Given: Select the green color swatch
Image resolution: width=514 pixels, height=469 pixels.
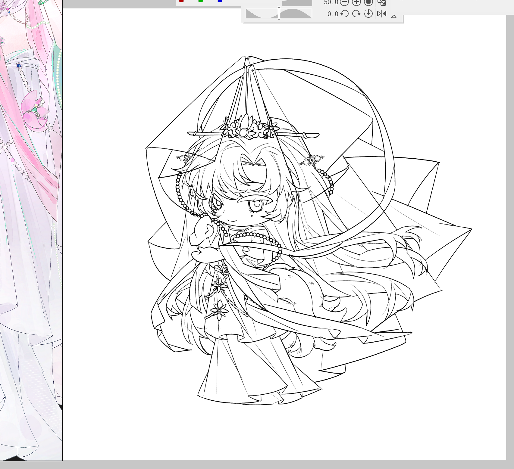Looking at the screenshot, I should [x=201, y=1].
